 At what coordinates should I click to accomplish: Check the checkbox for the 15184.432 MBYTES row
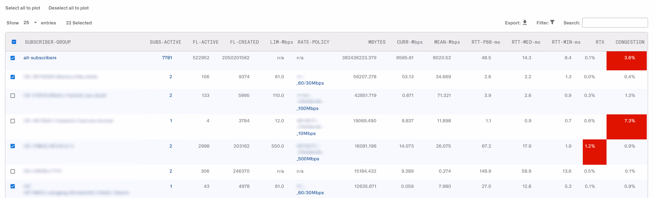[13, 171]
